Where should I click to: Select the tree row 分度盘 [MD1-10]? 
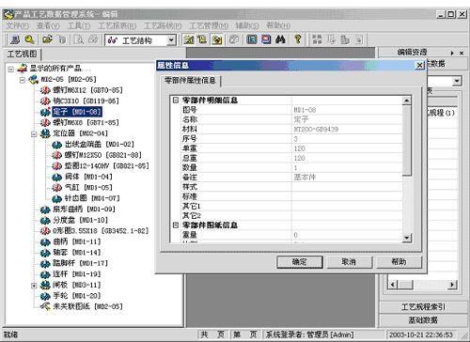click(80, 220)
